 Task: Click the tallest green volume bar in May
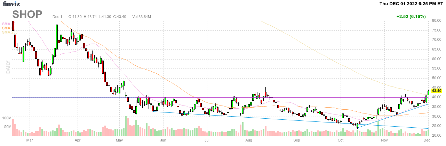pos(126,126)
